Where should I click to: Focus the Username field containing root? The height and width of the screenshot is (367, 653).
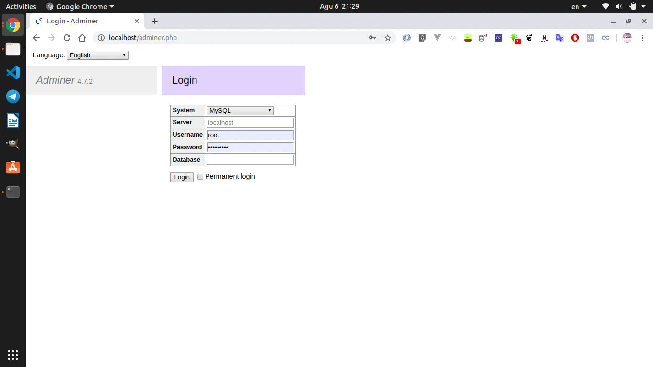click(x=250, y=135)
